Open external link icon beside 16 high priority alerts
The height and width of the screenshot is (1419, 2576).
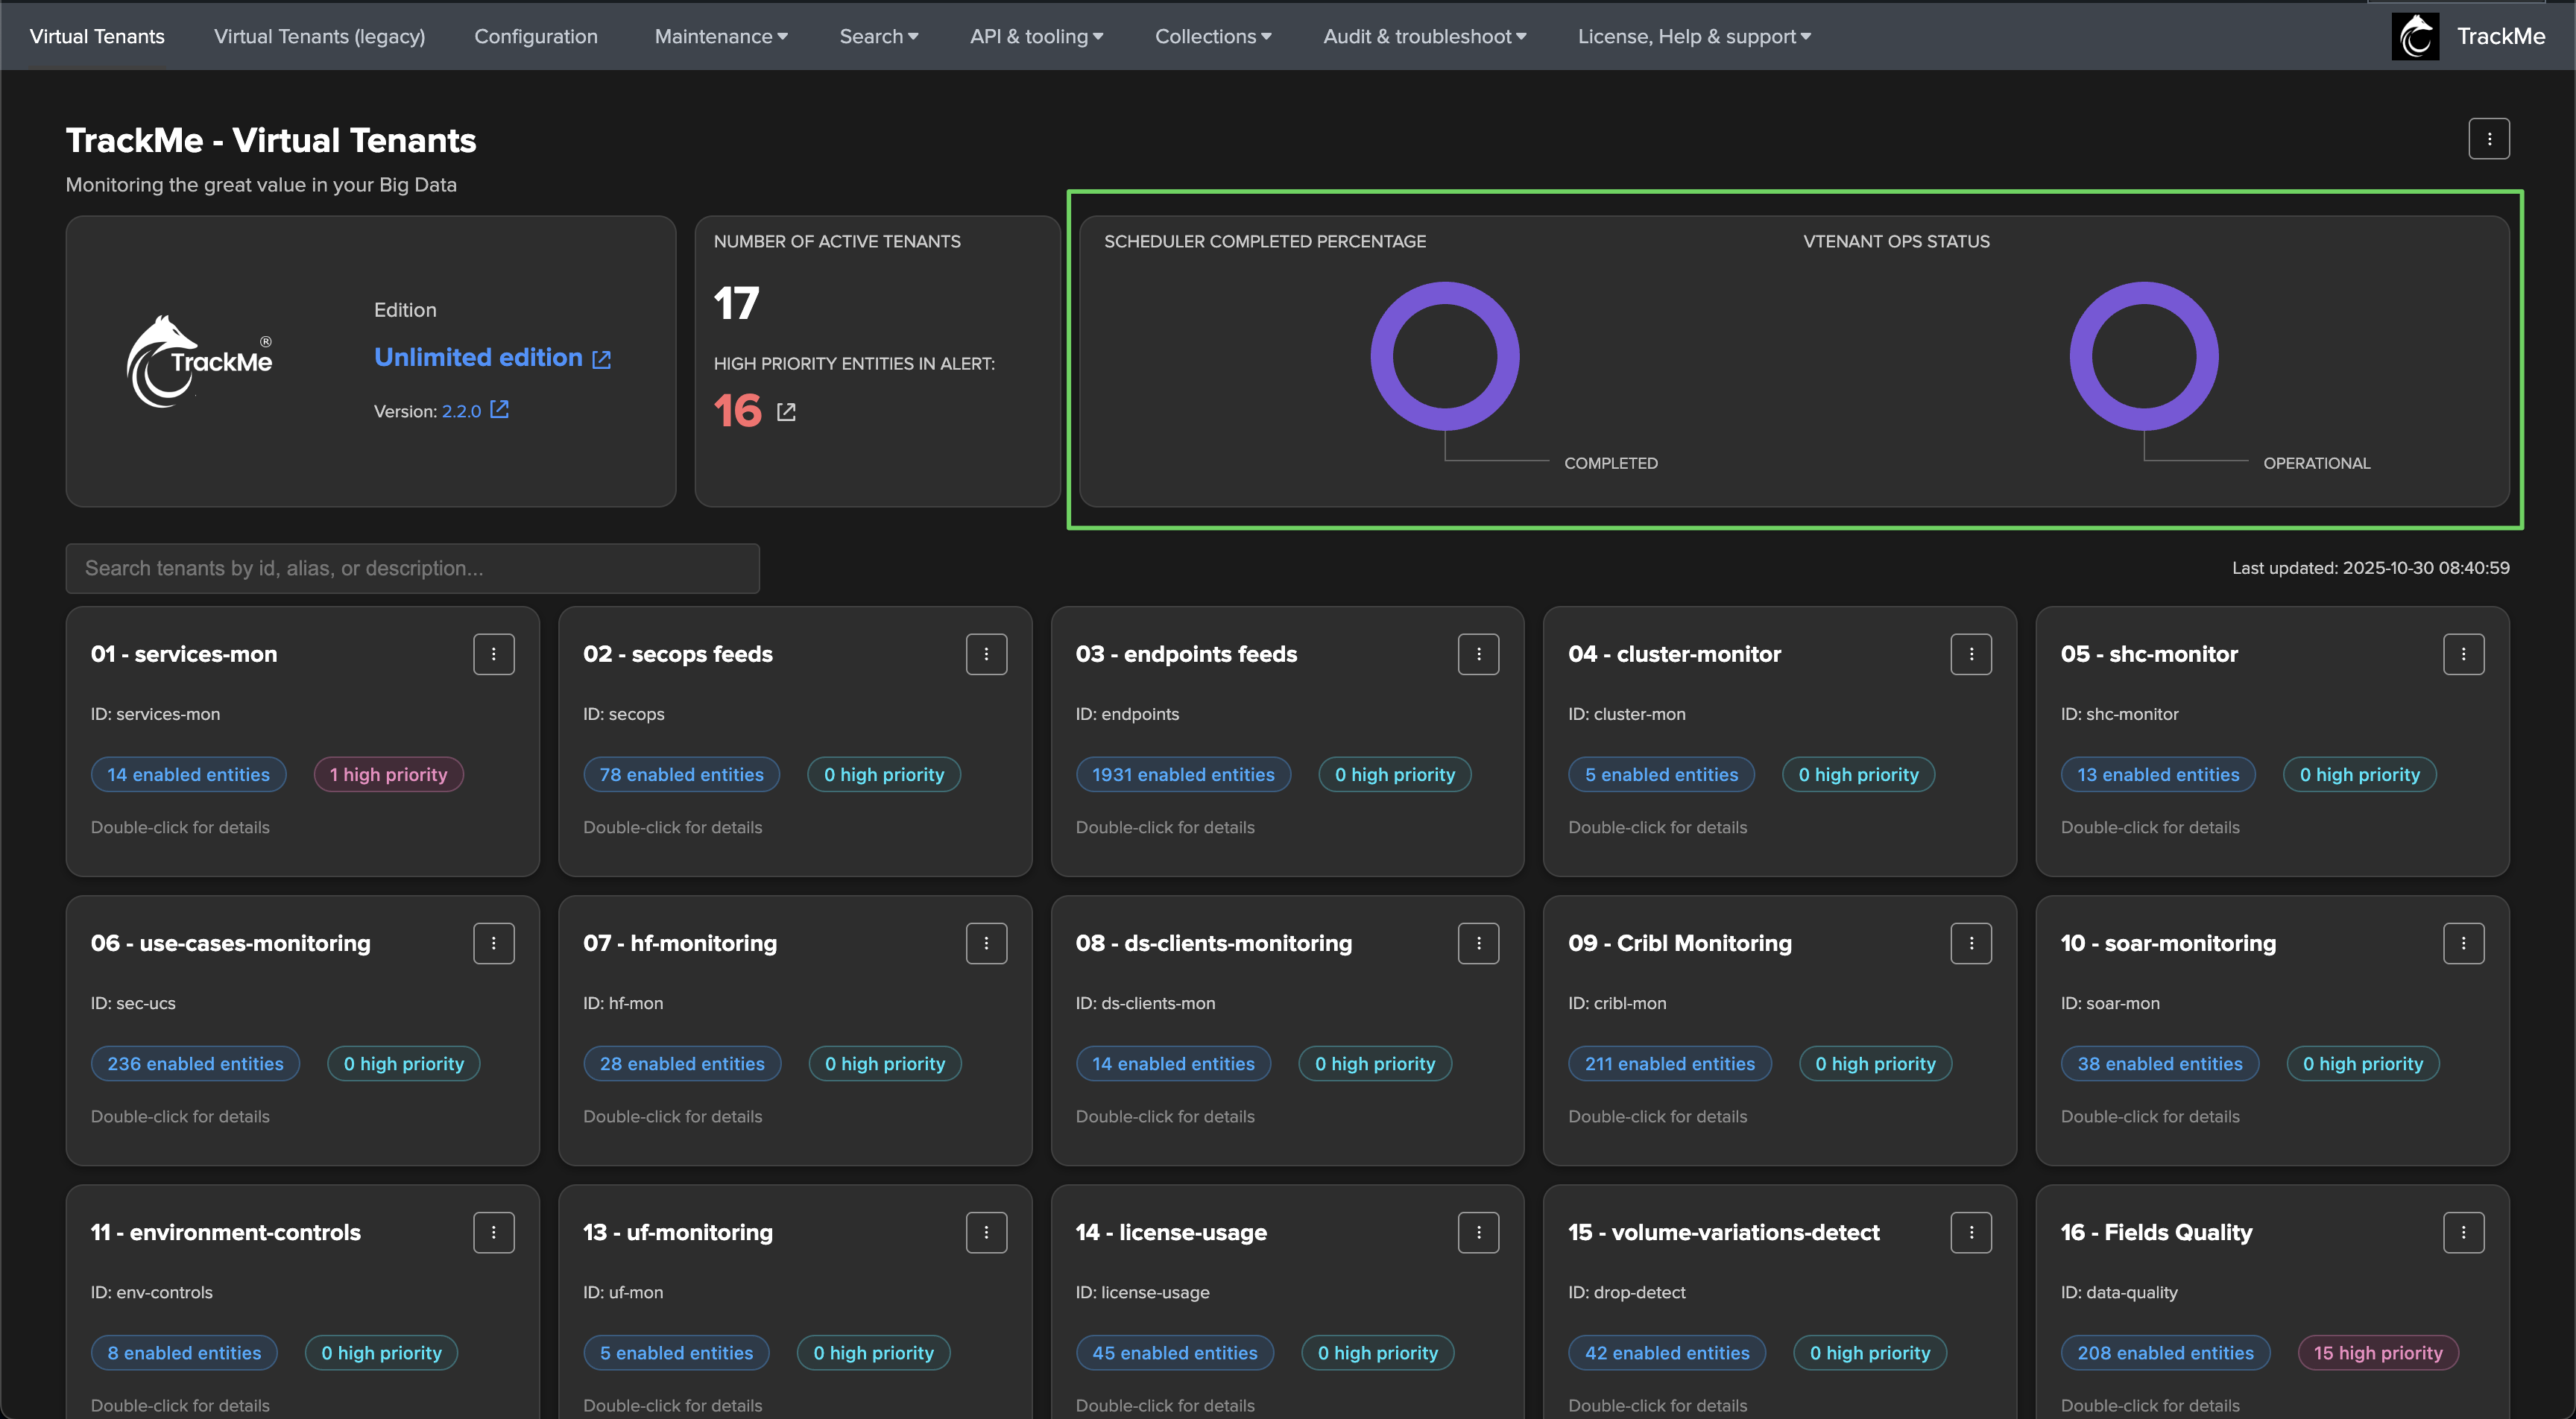click(x=786, y=412)
